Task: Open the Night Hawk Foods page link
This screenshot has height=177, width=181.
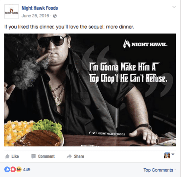Action: tap(40, 8)
